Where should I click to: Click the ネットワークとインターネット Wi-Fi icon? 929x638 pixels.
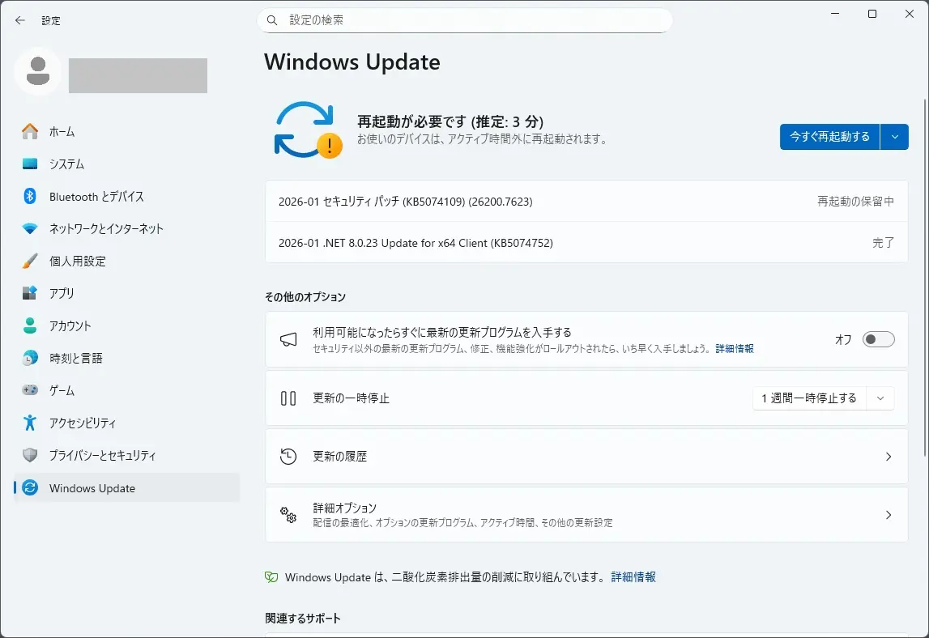pyautogui.click(x=30, y=228)
